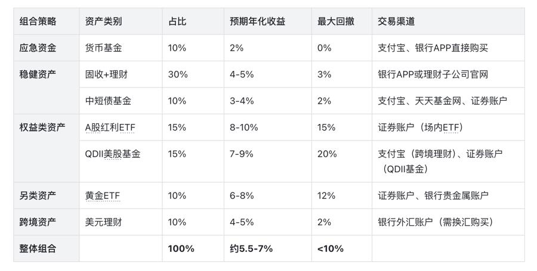The image size is (537, 271).
Task: Click the 应急资金 row label
Action: pyautogui.click(x=38, y=48)
